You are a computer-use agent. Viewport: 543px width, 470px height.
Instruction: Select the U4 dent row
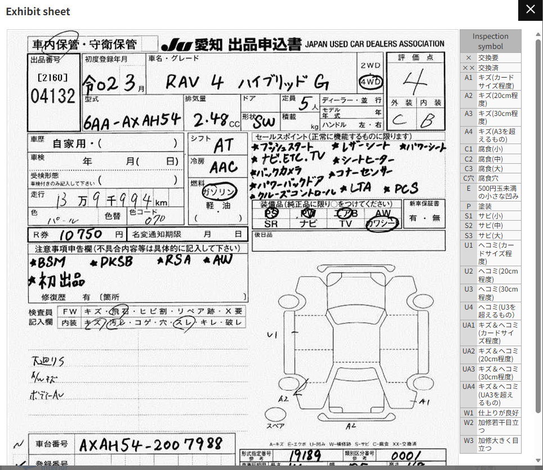click(491, 311)
